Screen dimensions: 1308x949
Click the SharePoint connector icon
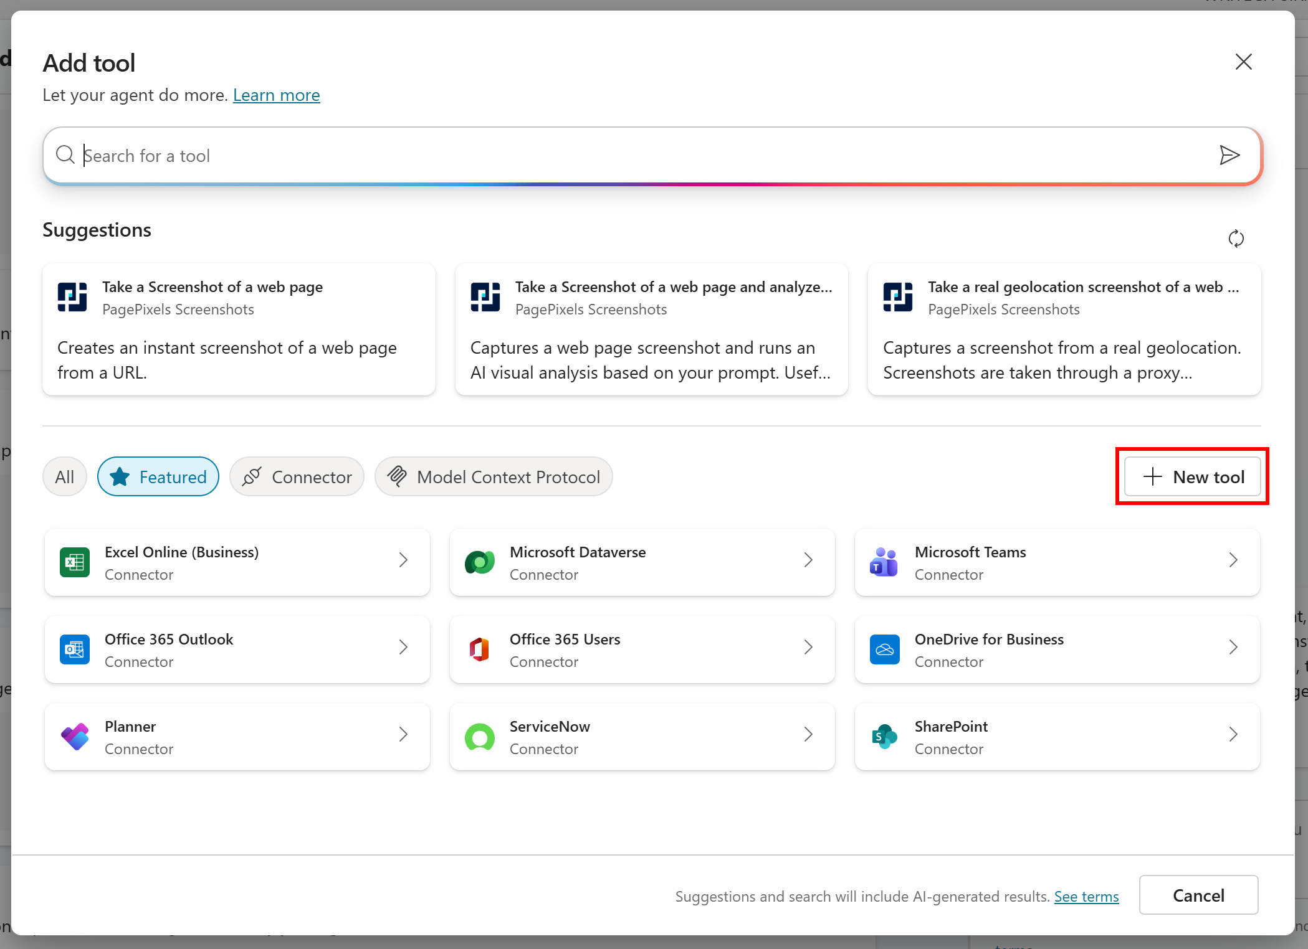coord(884,737)
